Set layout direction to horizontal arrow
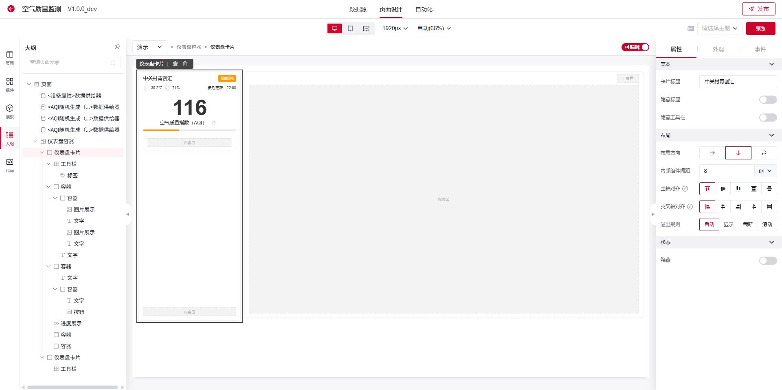 (712, 153)
